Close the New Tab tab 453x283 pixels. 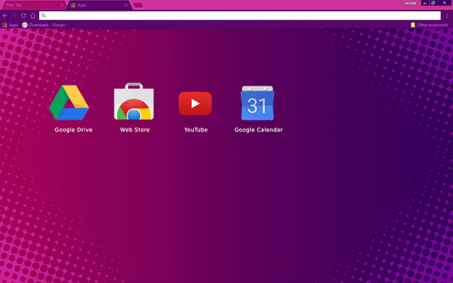point(62,5)
